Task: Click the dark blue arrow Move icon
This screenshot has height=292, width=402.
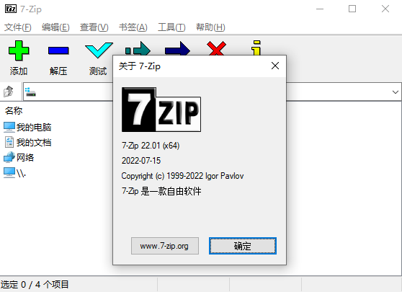Action: (x=177, y=48)
